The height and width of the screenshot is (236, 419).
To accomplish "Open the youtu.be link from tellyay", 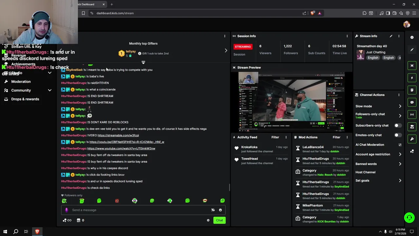I will point(127,142).
